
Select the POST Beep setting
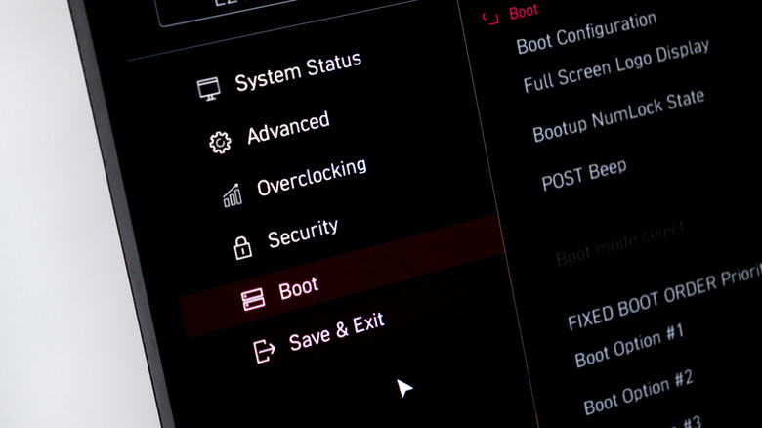point(584,175)
